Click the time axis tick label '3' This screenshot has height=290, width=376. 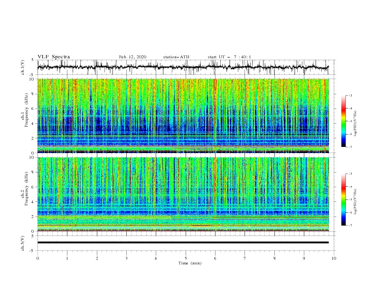pos(126,258)
